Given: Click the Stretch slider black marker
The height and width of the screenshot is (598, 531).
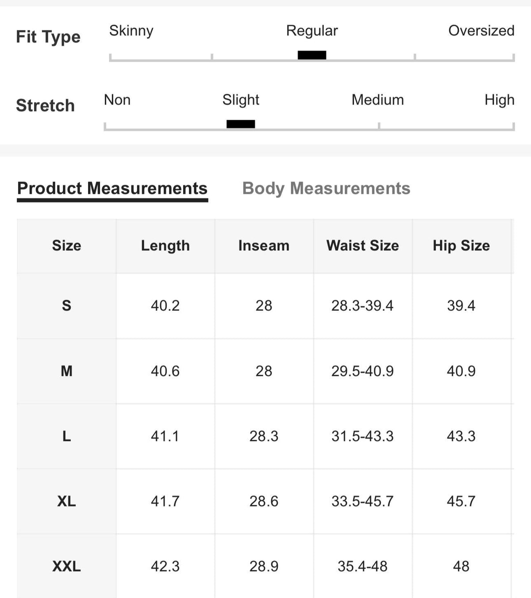Looking at the screenshot, I should [241, 124].
